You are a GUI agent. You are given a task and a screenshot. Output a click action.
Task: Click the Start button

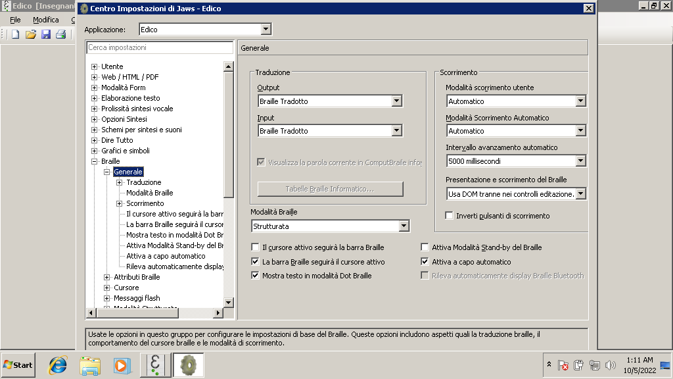[x=18, y=365]
